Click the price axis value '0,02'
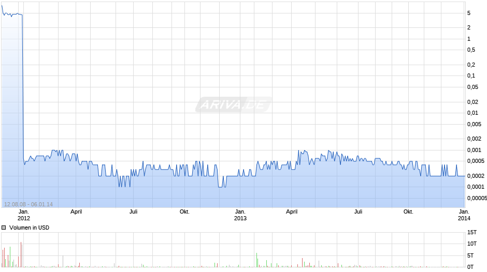Viewport: 487px width, 272px height. [x=472, y=102]
